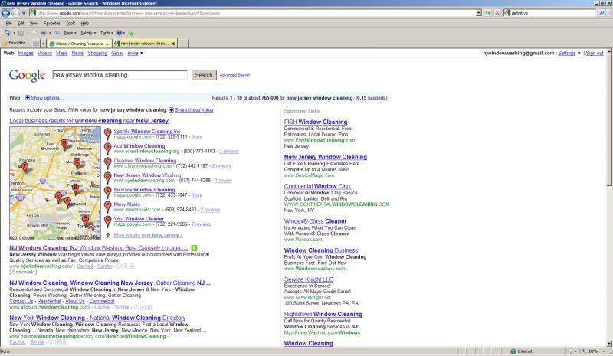Open the recent pages dropdown beside Forward
Viewport: 613px width, 356px height.
[24, 13]
